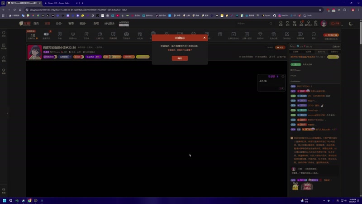Open 鱼吧 in the navigation

[x=96, y=24]
